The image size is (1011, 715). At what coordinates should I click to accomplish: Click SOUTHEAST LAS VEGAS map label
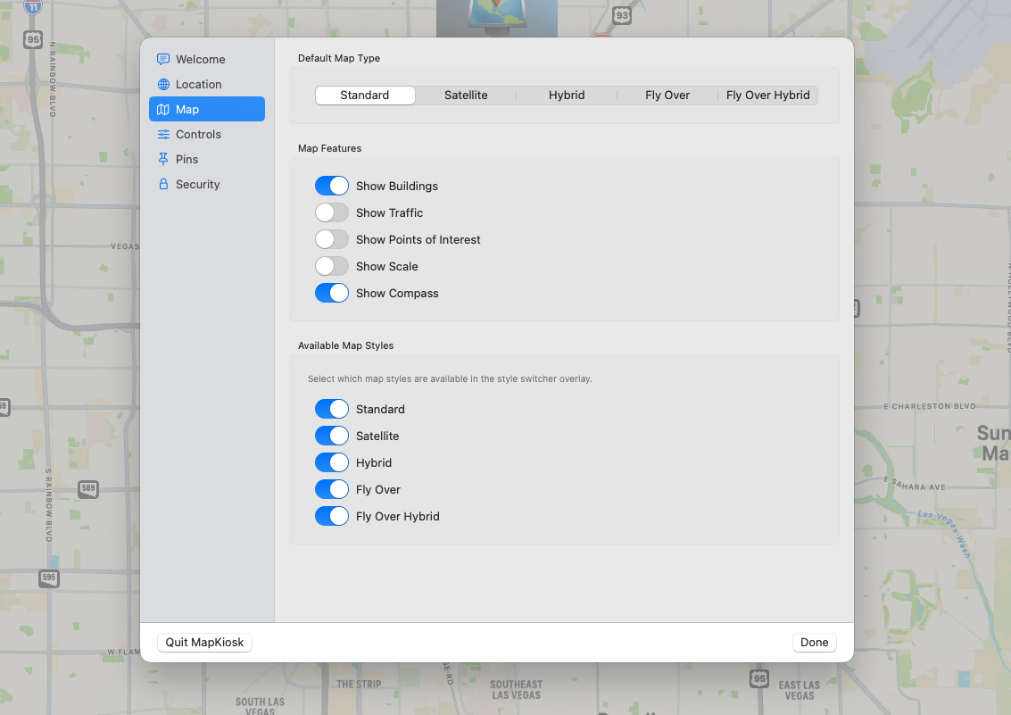[x=517, y=690]
